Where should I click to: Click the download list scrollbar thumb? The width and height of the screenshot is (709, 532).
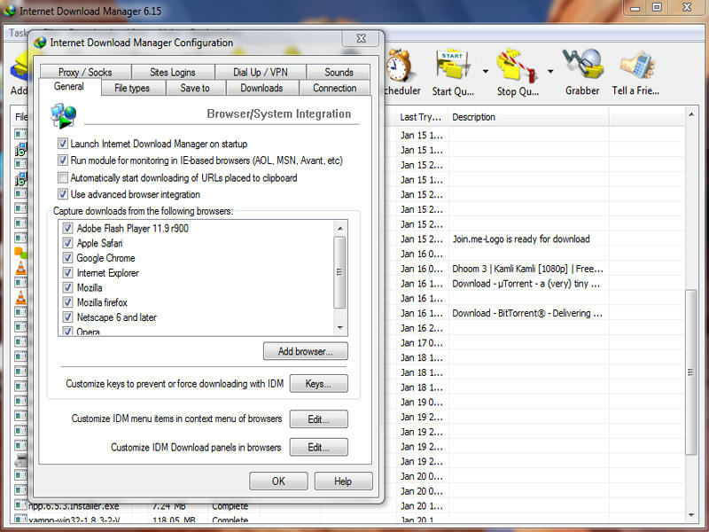(x=691, y=372)
